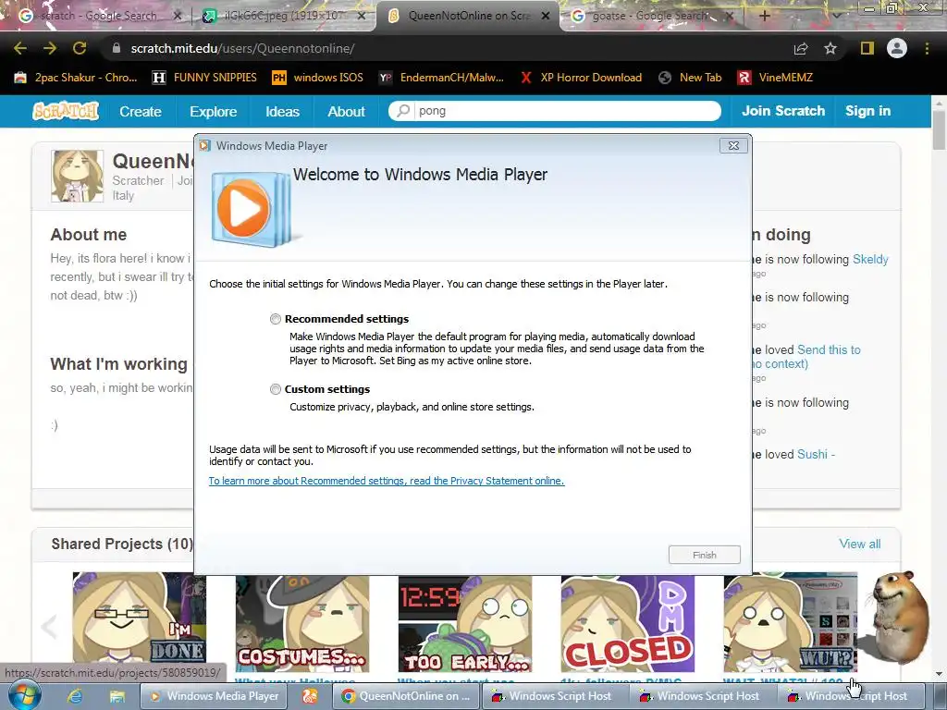This screenshot has height=710, width=947.
Task: Click the orange taskbar icon after Media Player
Action: click(310, 696)
